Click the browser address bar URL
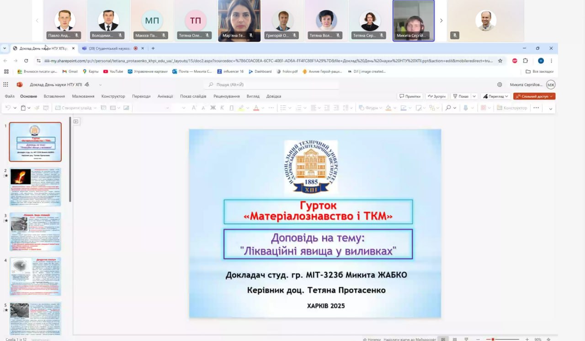 [268, 60]
